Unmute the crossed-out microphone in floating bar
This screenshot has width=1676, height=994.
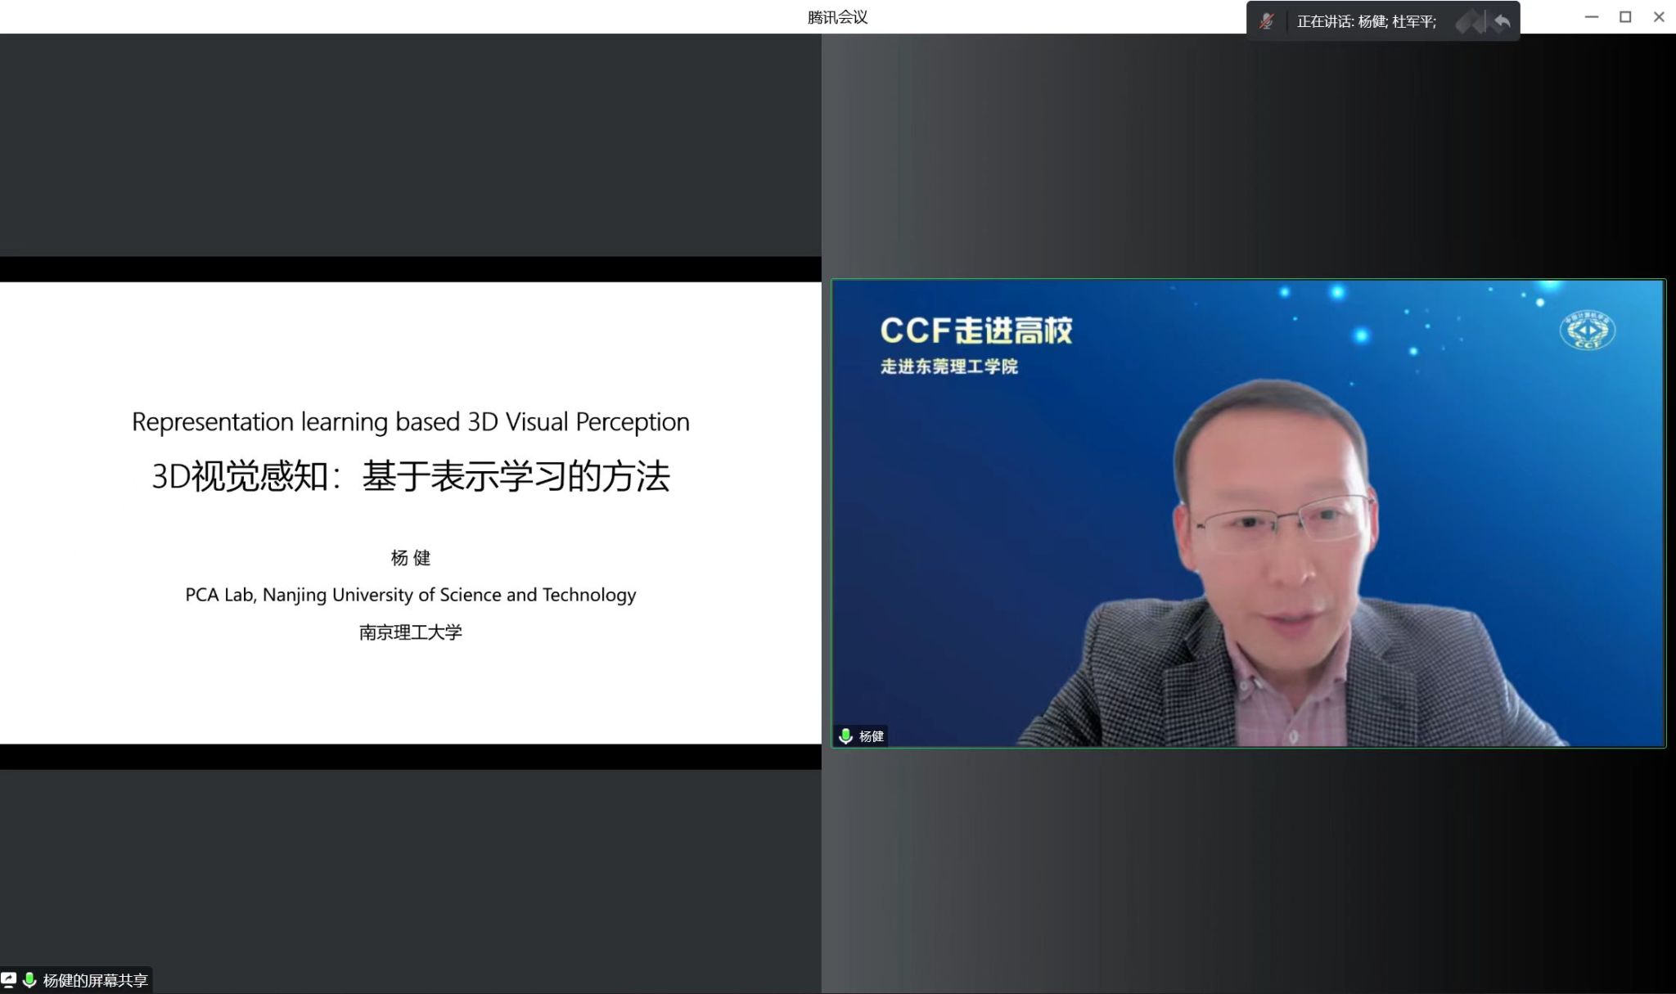[x=1266, y=21]
